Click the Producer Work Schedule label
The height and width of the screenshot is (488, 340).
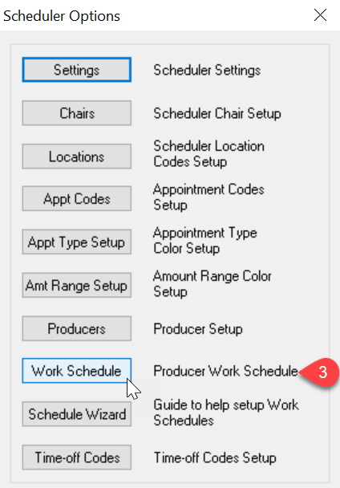(225, 371)
